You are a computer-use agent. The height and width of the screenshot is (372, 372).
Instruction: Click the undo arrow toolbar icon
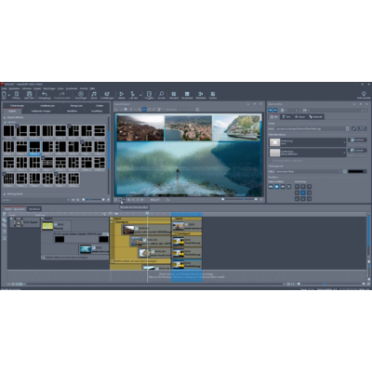[x=45, y=95]
